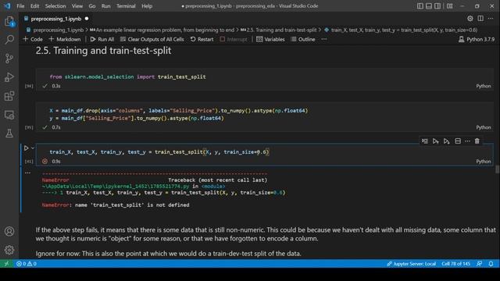The width and height of the screenshot is (500, 281).
Task: Open the Run menu
Action: point(106,6)
